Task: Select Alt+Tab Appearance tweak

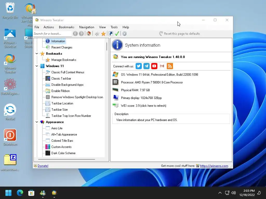Action: (64, 134)
